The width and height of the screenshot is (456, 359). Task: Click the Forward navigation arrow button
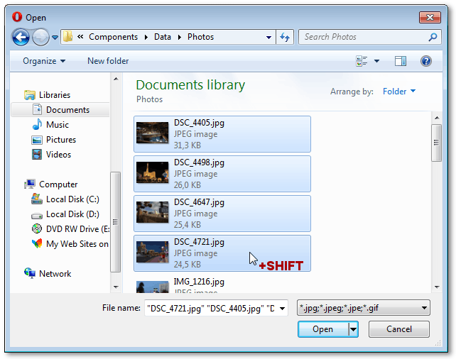[x=40, y=37]
